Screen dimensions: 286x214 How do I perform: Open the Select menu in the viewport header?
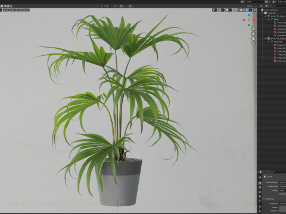(13, 10)
